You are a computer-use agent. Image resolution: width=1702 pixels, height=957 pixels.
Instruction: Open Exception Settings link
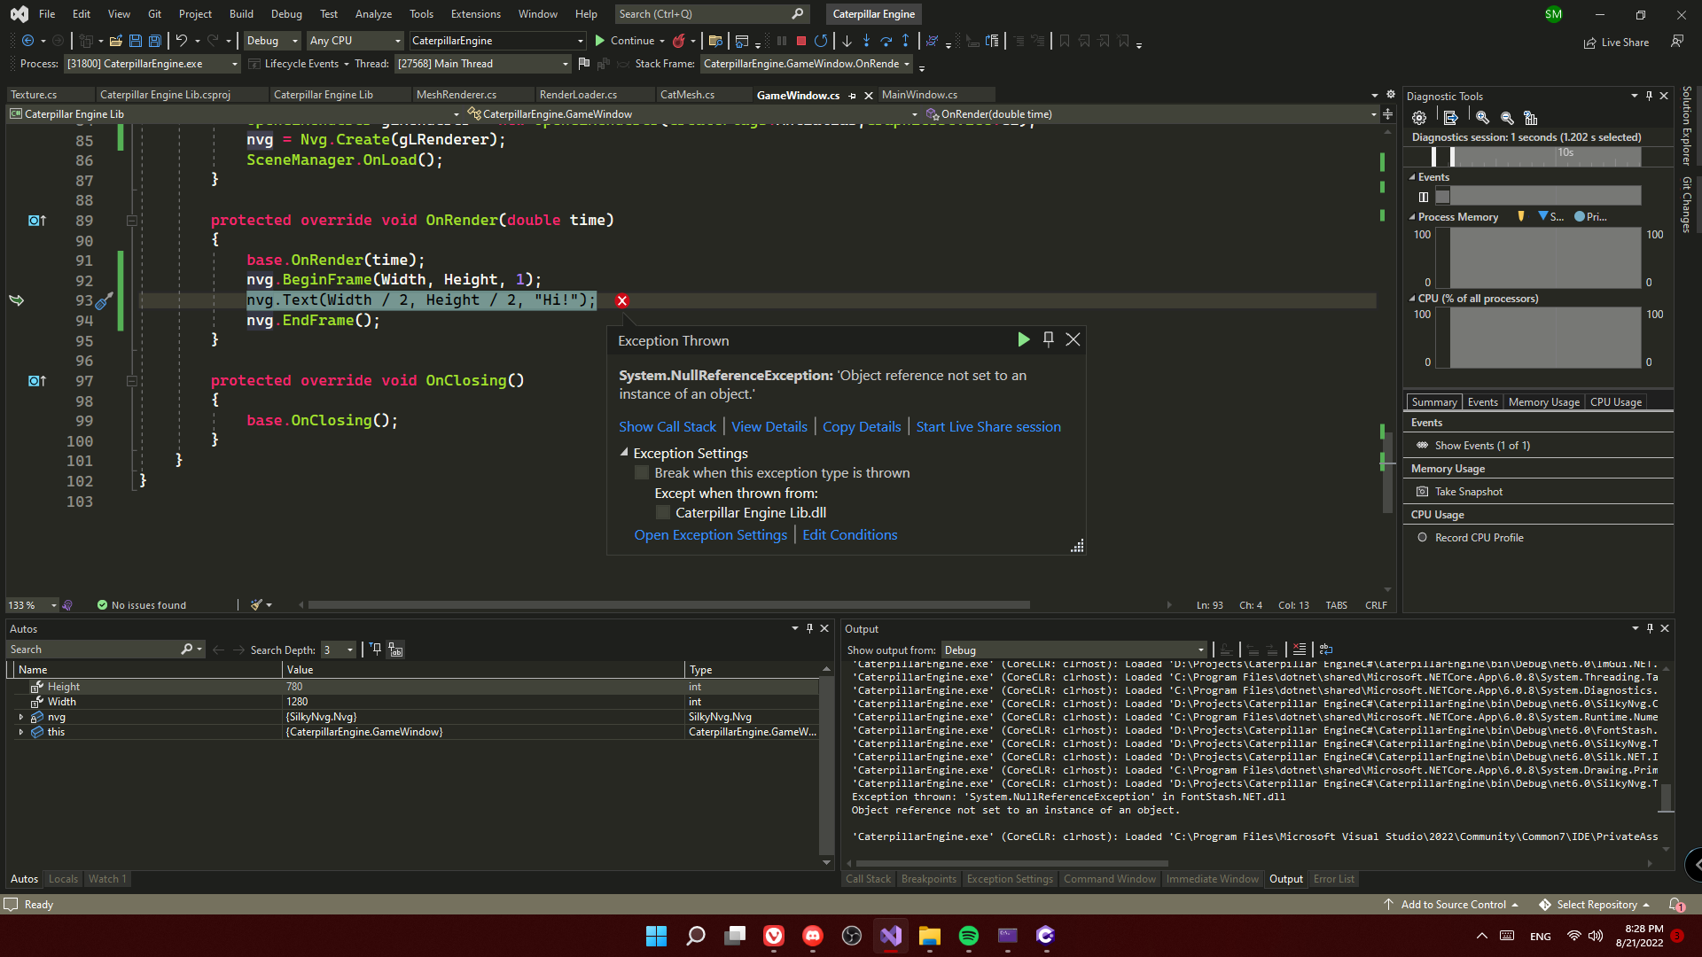(710, 534)
